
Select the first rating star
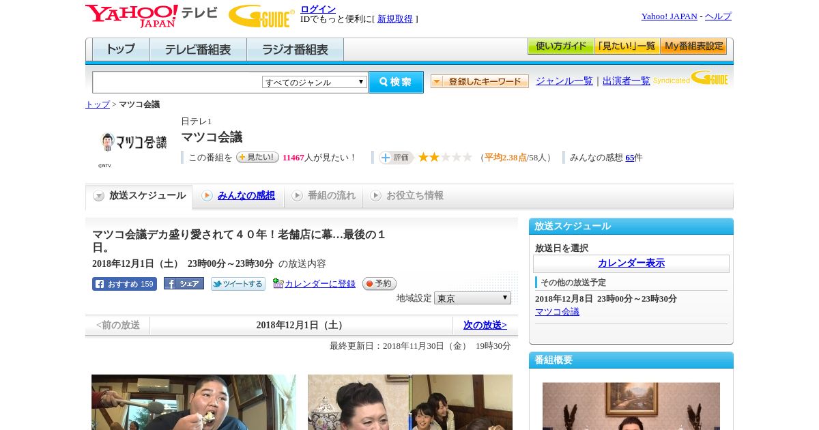423,157
